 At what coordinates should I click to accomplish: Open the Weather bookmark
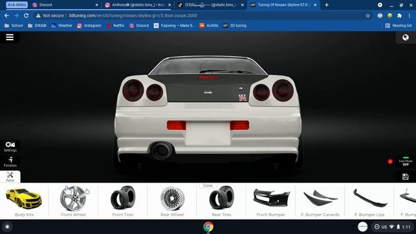tap(62, 25)
